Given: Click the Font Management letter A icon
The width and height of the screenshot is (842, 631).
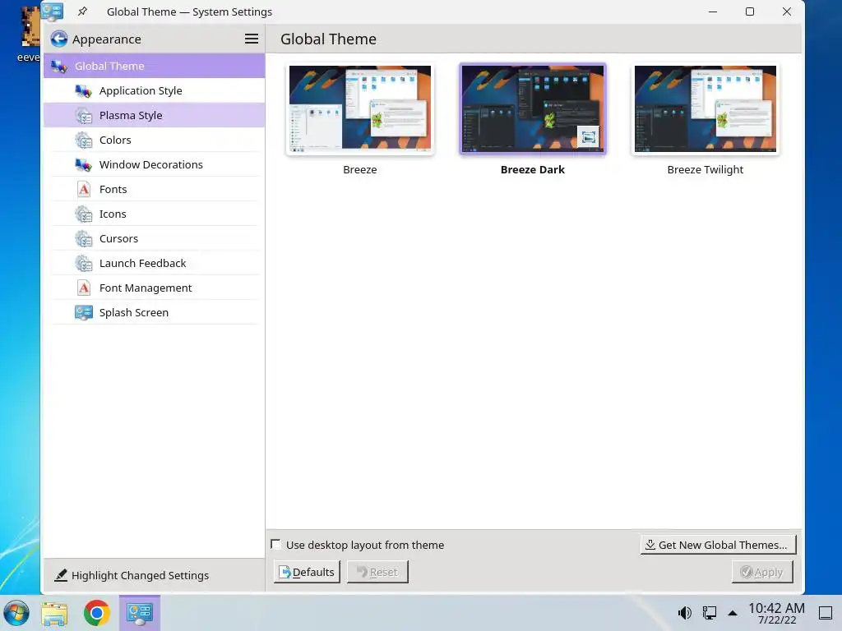Looking at the screenshot, I should 84,288.
